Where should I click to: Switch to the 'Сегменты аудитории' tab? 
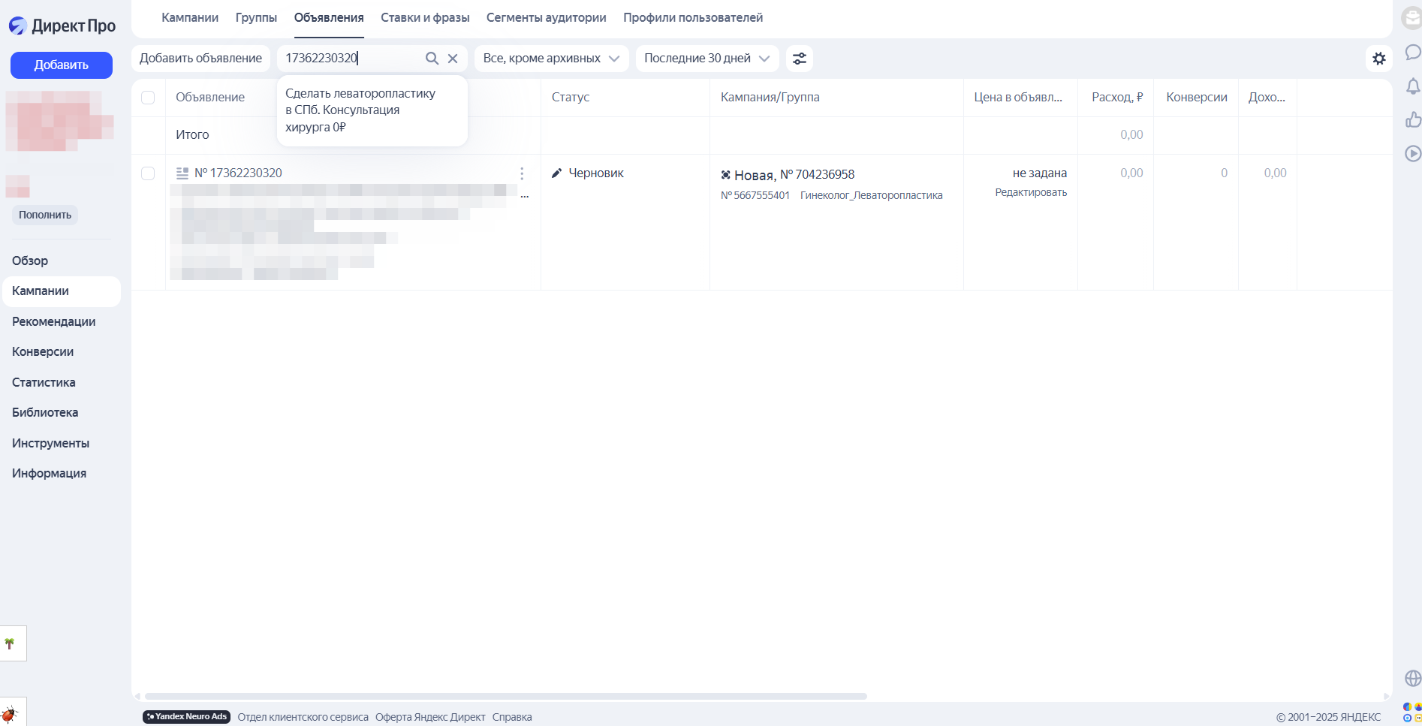pyautogui.click(x=546, y=17)
